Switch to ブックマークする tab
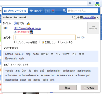 15,11
